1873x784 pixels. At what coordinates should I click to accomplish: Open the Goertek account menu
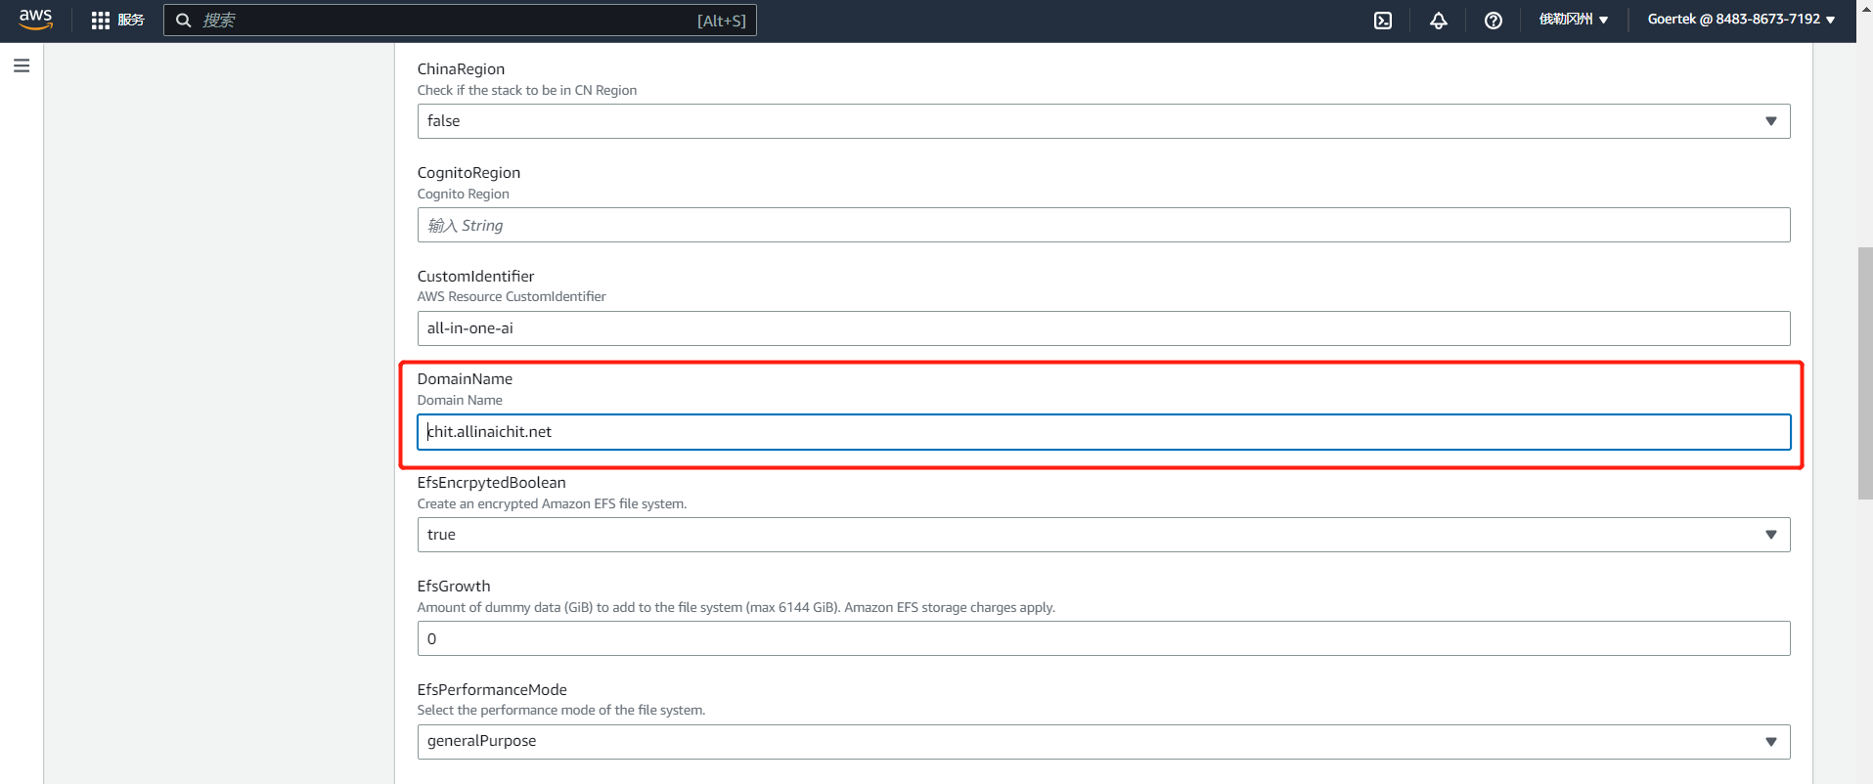pyautogui.click(x=1740, y=20)
